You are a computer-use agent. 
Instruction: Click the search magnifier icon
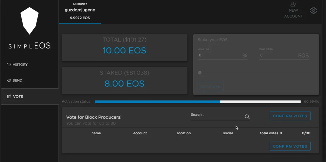[x=247, y=117]
